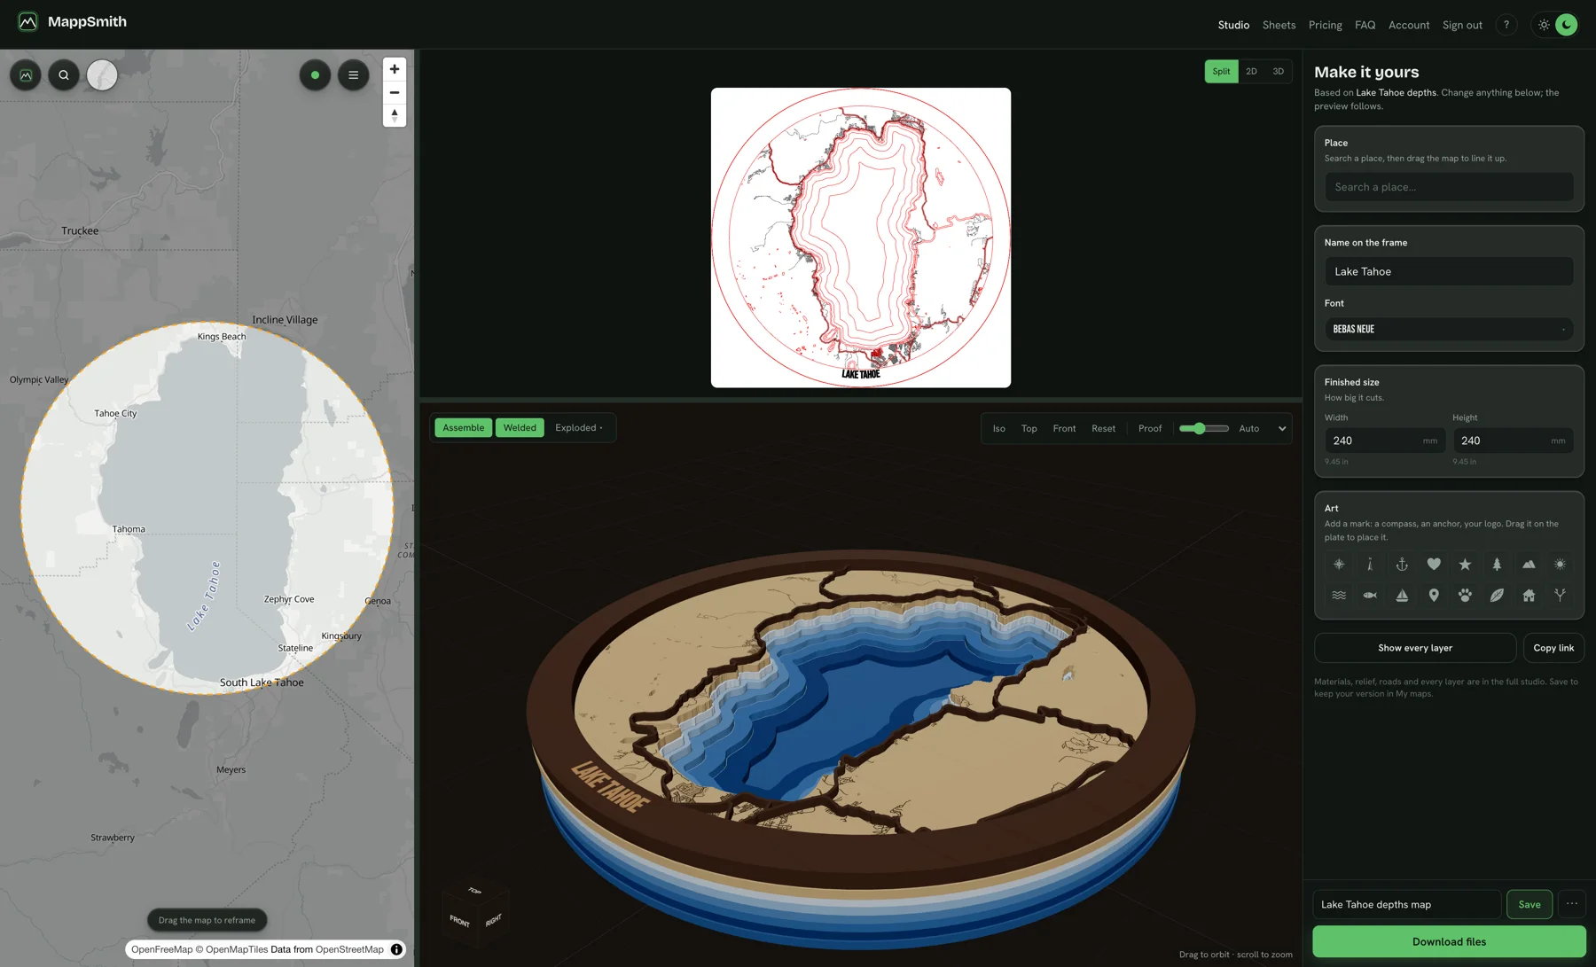1596x967 pixels.
Task: Click the Copy link button
Action: pos(1553,648)
